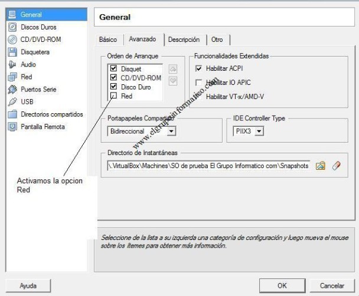Move boot item down arrow
The height and width of the screenshot is (296, 359).
[173, 81]
